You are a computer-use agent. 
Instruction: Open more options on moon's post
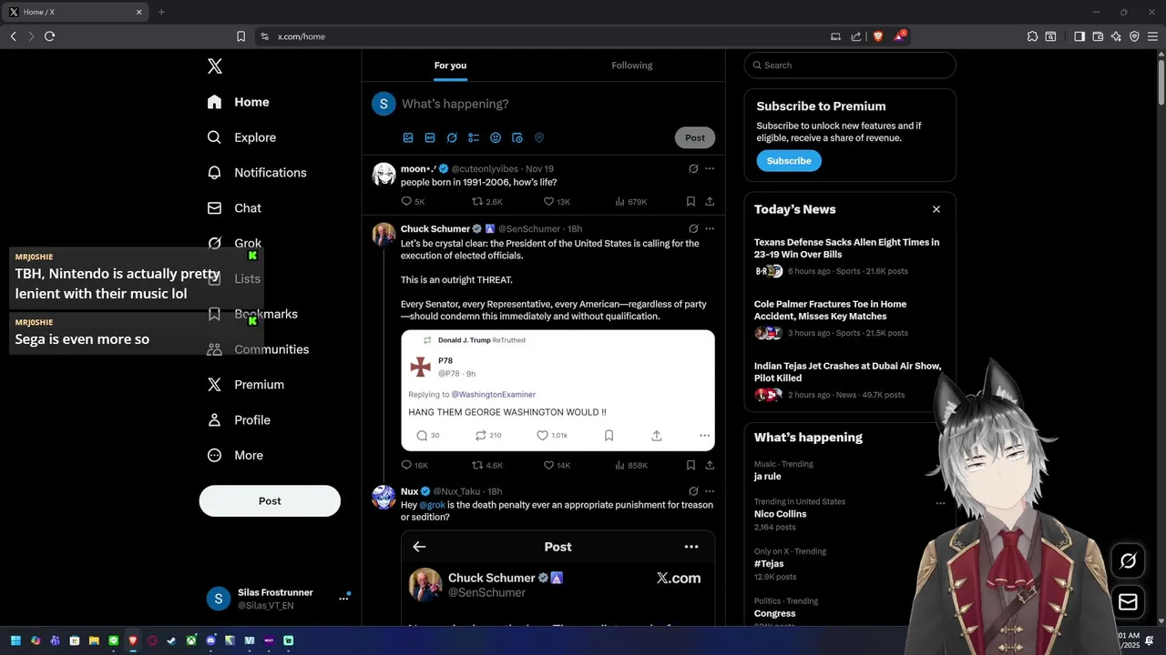click(x=710, y=169)
